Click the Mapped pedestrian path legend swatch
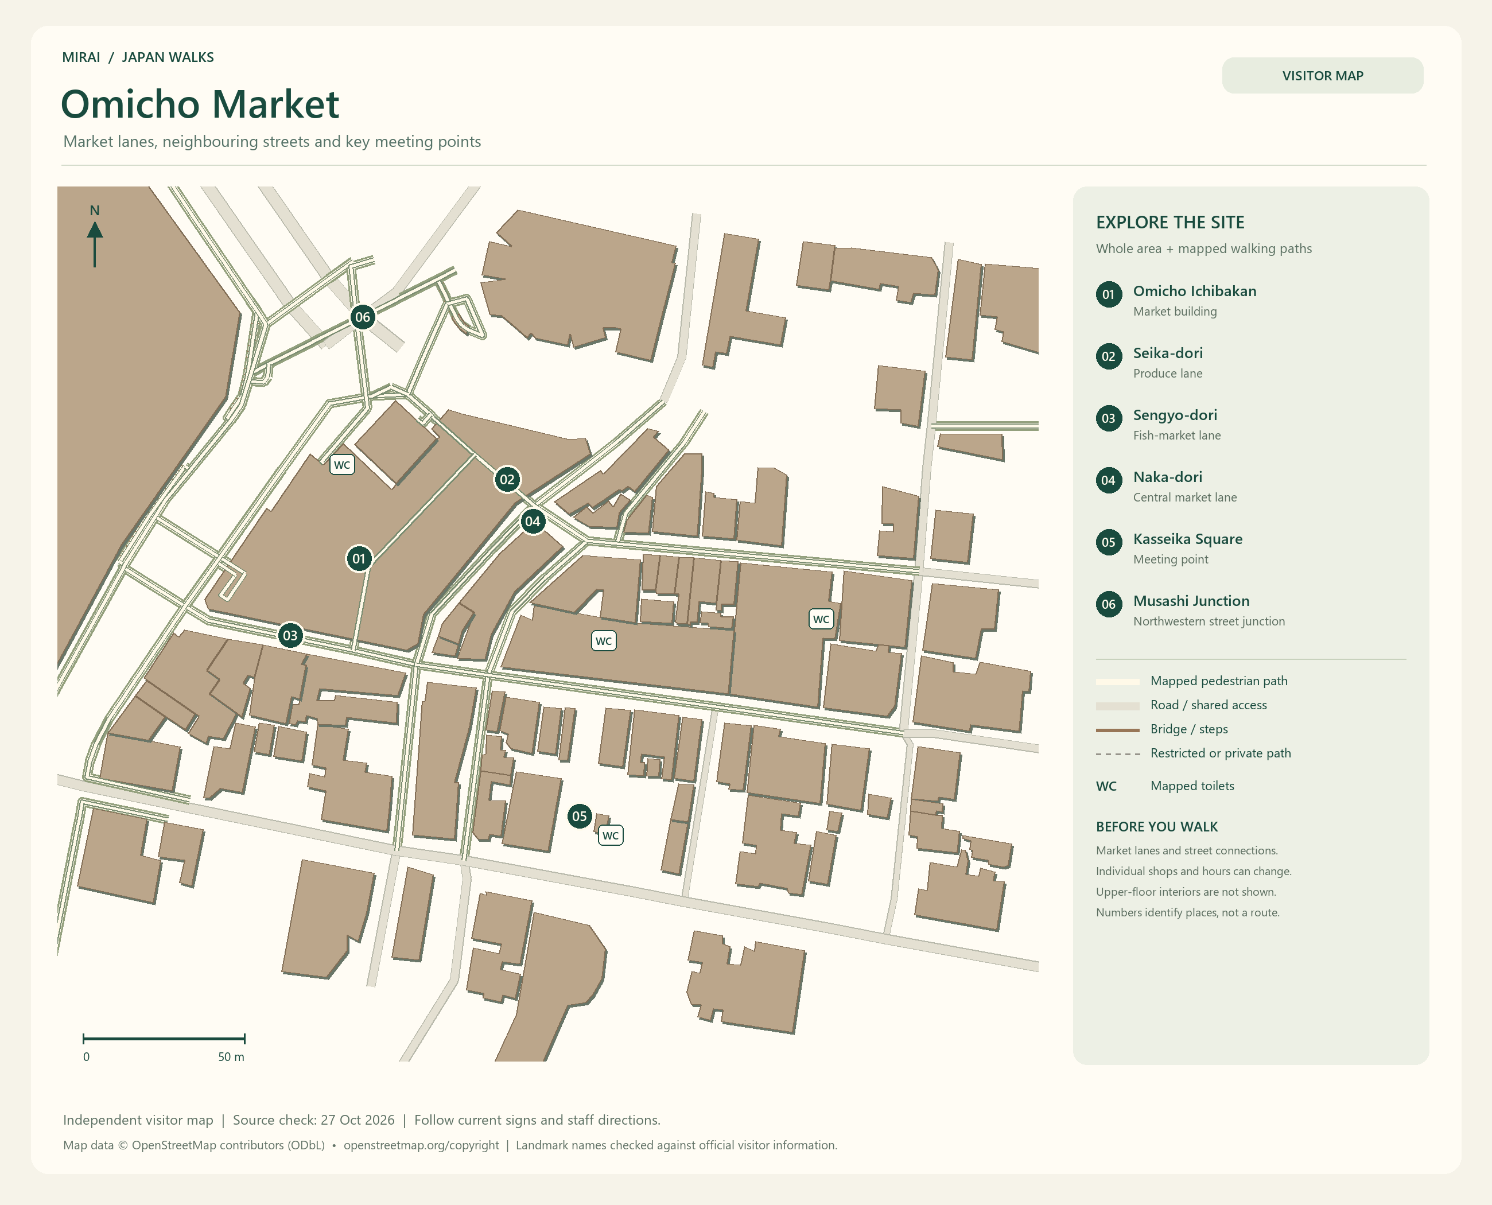 (x=1118, y=682)
